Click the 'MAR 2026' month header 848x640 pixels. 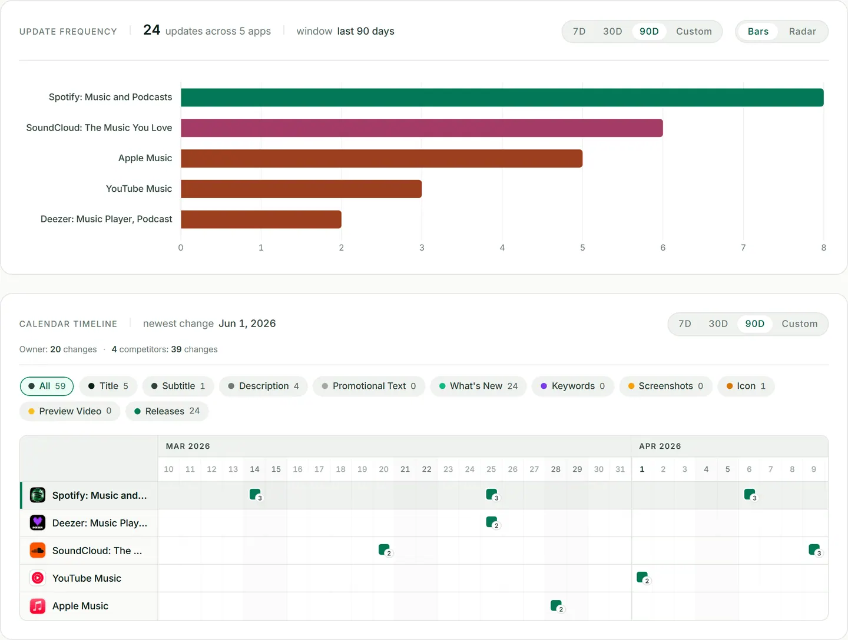click(188, 446)
